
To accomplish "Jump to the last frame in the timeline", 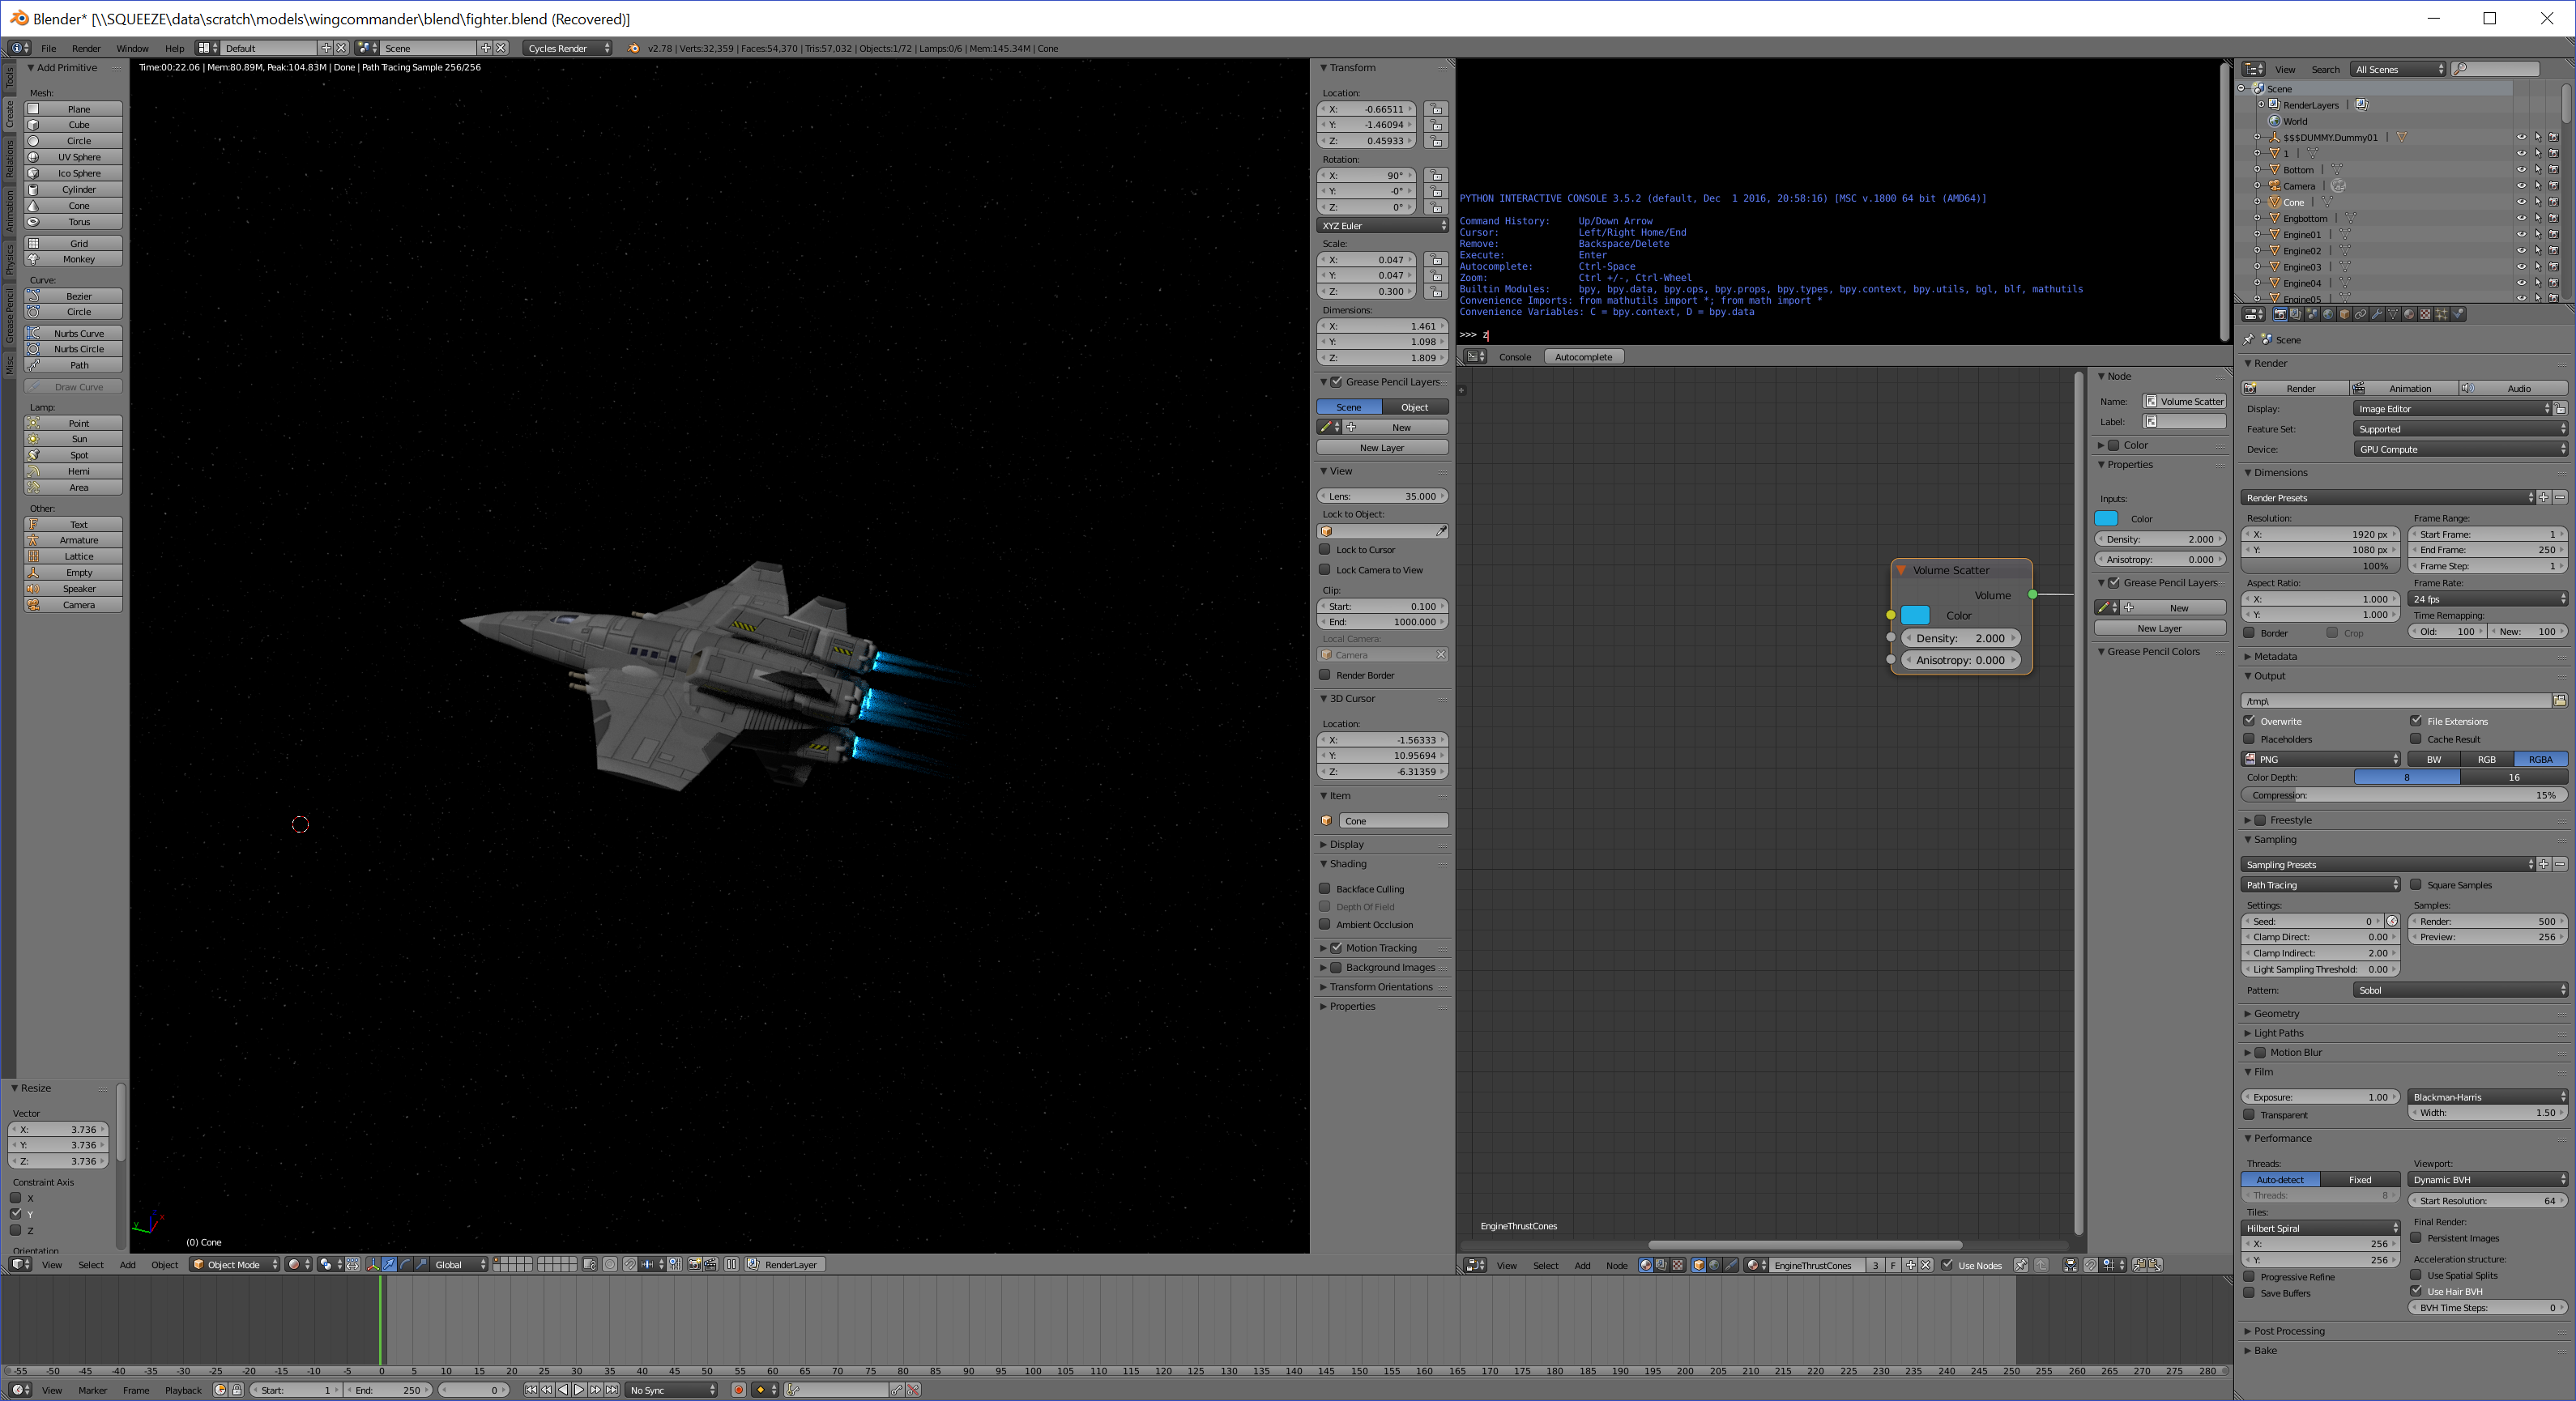I will coord(612,1390).
